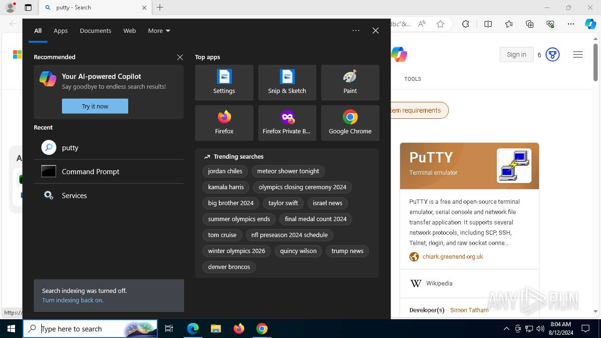Close the Windows search panel
Image resolution: width=601 pixels, height=338 pixels.
click(376, 31)
